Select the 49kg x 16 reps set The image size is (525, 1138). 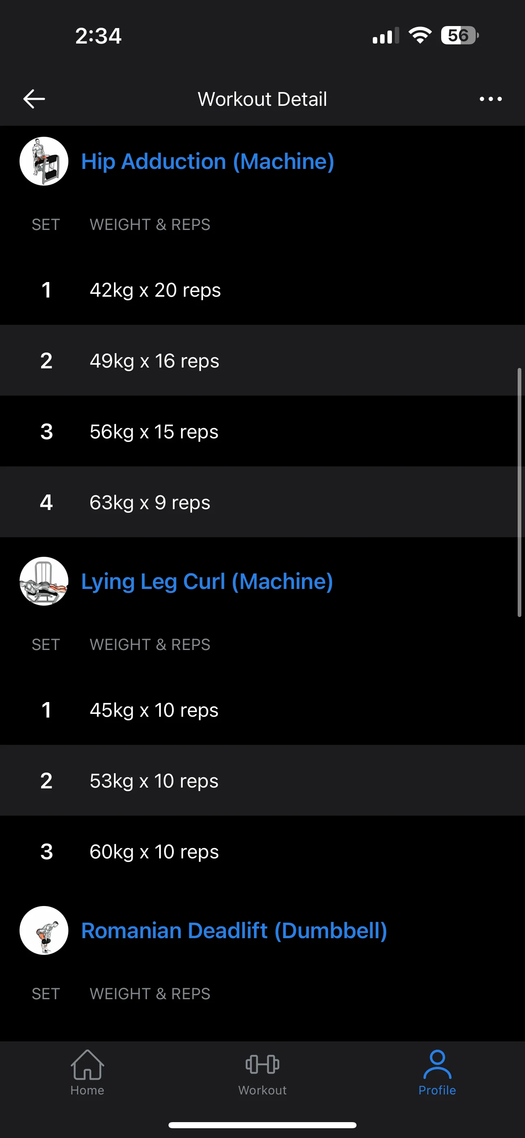point(154,361)
